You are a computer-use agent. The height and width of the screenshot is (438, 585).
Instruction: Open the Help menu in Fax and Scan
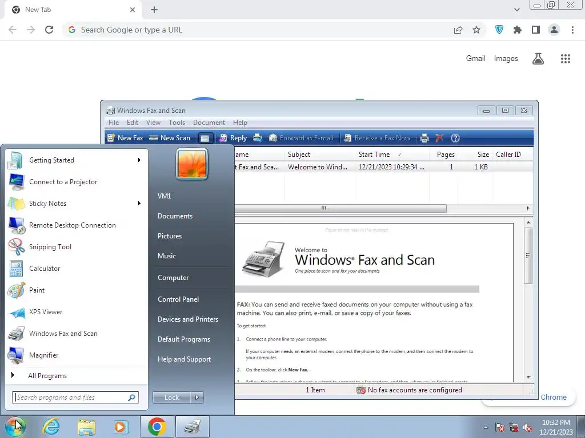pos(241,123)
